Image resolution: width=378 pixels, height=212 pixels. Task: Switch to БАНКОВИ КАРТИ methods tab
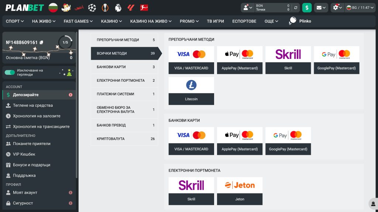click(x=124, y=67)
